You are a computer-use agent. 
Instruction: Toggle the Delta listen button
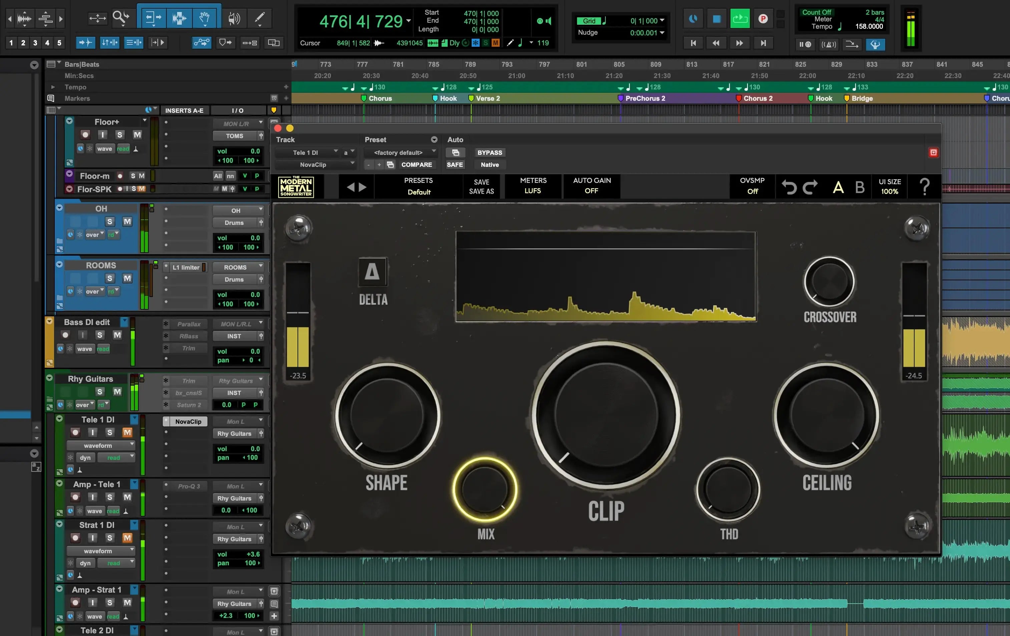373,272
